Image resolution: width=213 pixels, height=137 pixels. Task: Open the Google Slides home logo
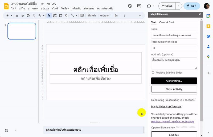tap(6, 6)
